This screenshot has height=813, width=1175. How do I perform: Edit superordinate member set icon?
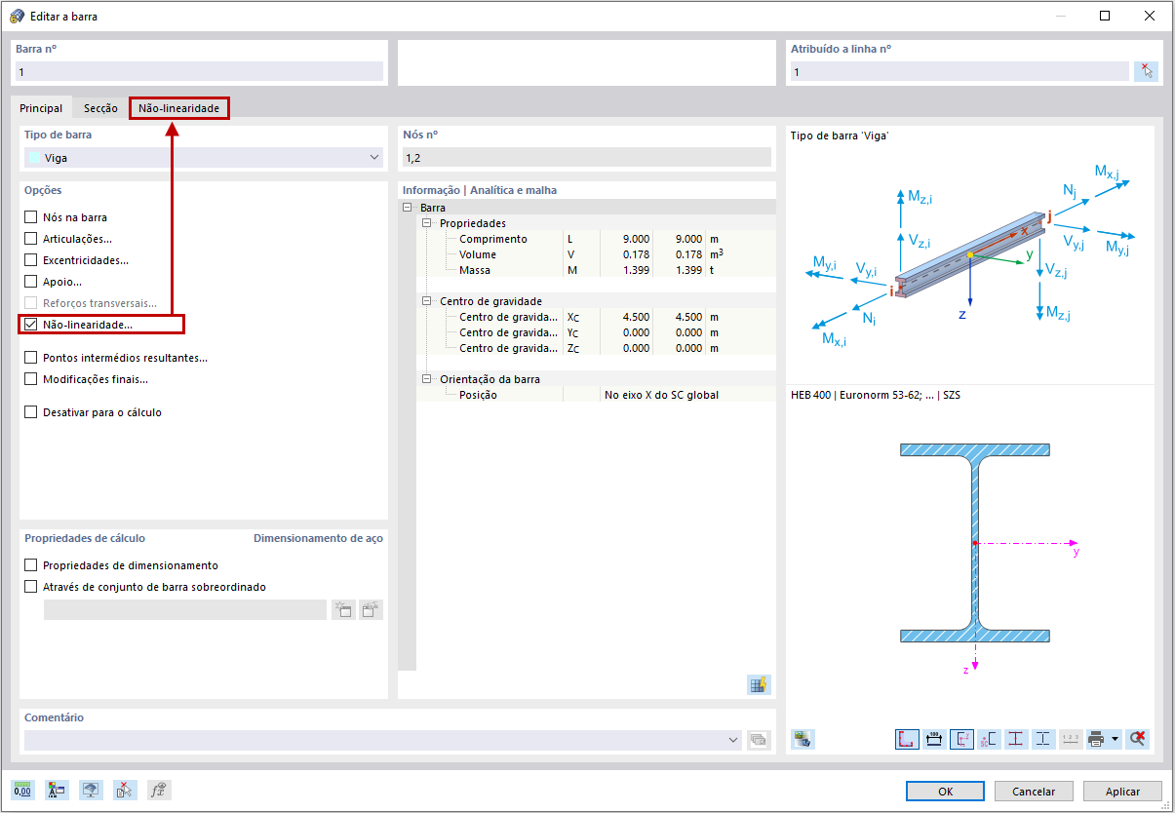(x=371, y=610)
